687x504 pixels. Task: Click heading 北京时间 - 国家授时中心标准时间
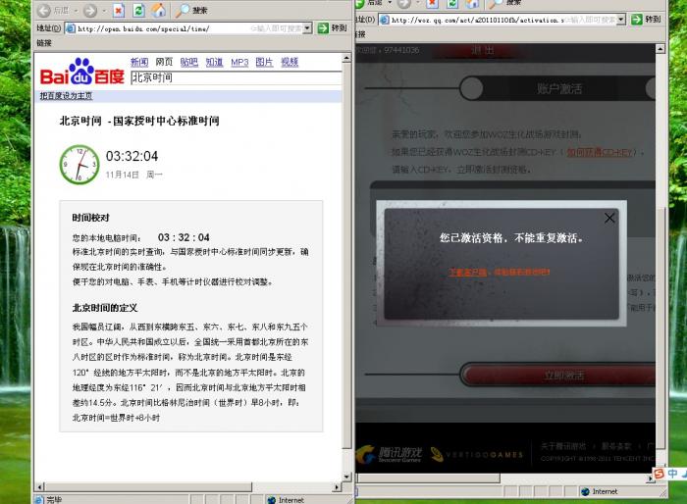tap(139, 121)
